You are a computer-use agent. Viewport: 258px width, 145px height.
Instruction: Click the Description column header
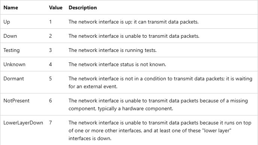pyautogui.click(x=82, y=7)
